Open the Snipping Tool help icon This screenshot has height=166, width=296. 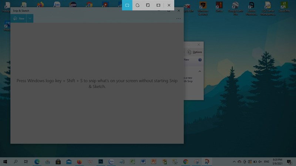coord(200,60)
